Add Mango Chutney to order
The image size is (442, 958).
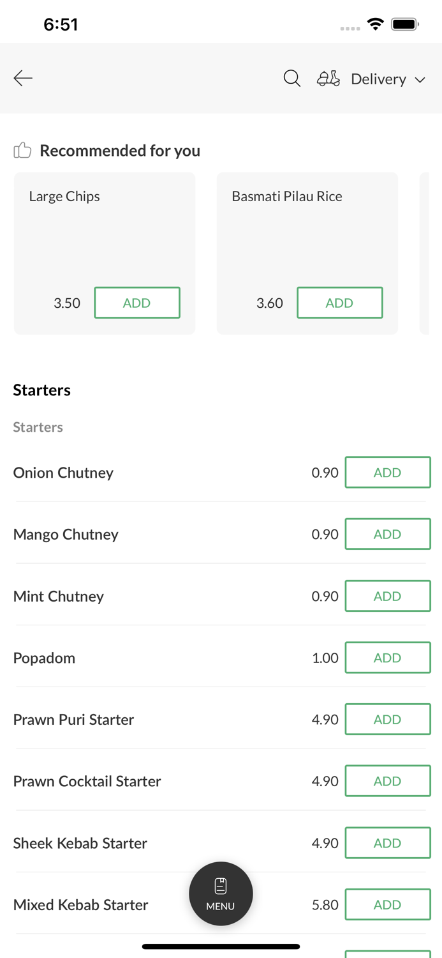tap(387, 534)
